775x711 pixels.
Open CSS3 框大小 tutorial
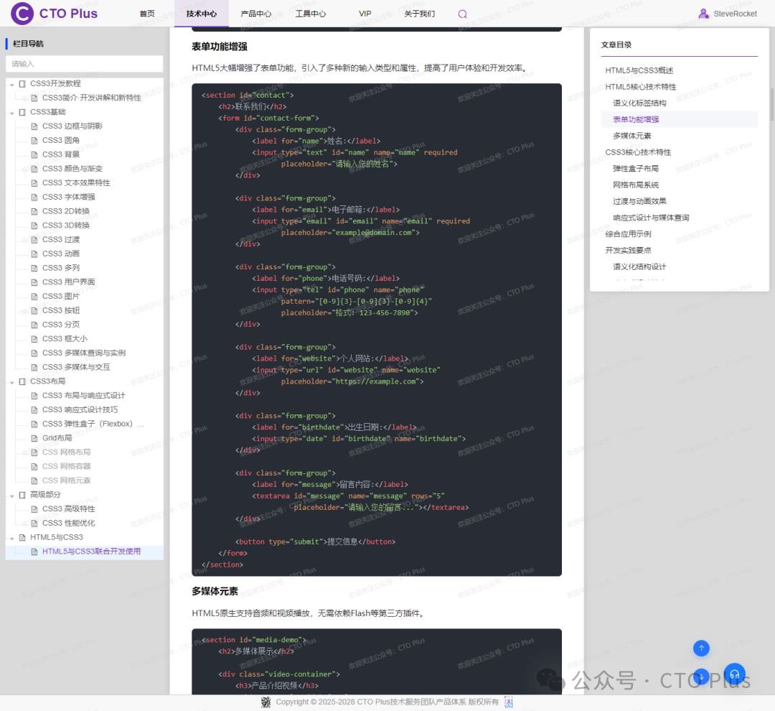coord(65,339)
